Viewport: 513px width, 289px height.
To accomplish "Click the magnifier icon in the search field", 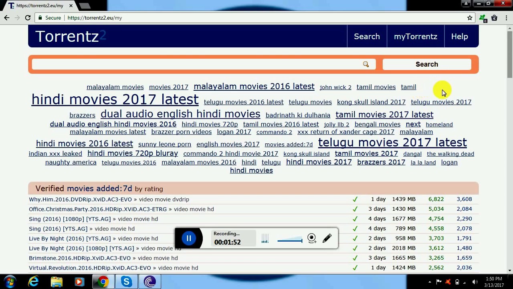I will tap(366, 64).
